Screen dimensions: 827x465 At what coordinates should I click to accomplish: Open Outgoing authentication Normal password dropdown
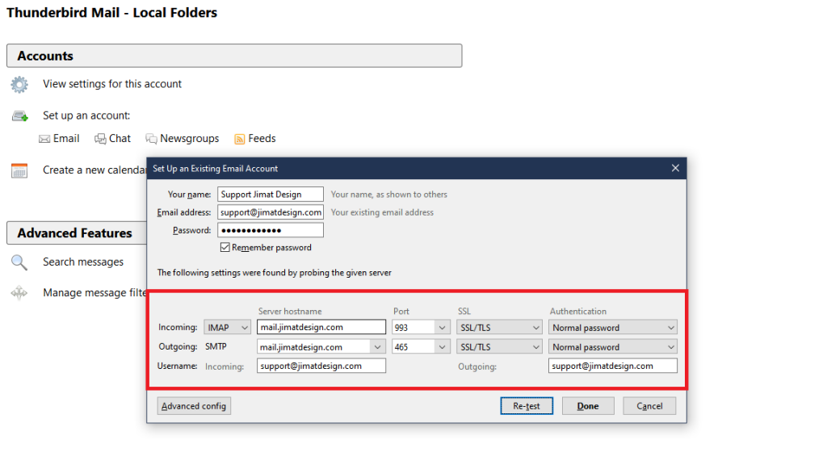click(x=613, y=347)
